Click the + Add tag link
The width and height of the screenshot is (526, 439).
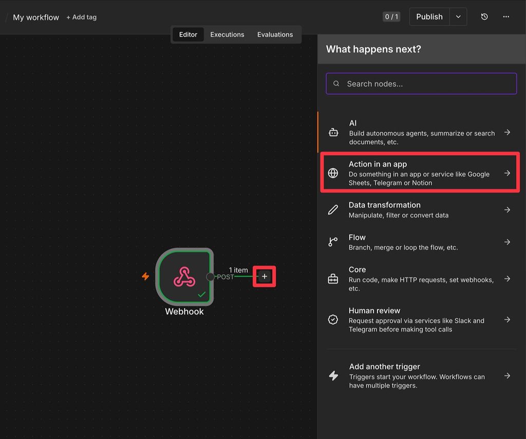coord(82,17)
